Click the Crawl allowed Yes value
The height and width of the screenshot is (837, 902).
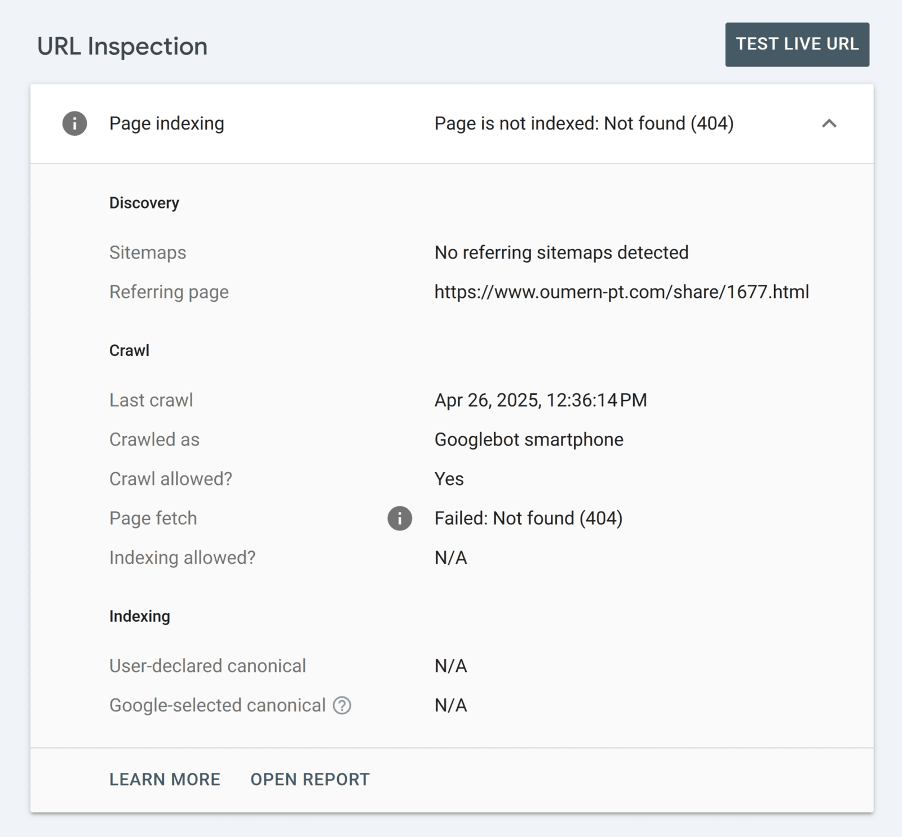point(448,479)
